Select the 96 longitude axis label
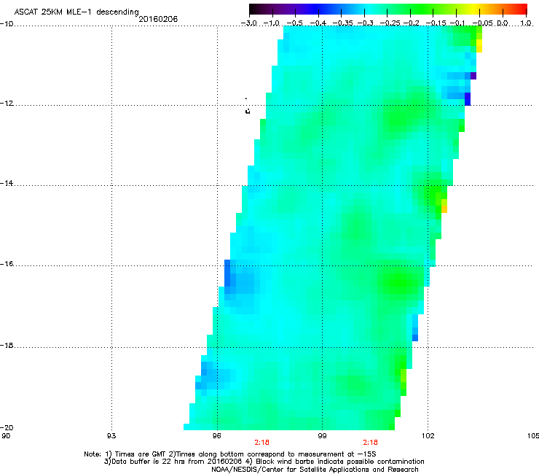539x474 pixels. click(217, 436)
